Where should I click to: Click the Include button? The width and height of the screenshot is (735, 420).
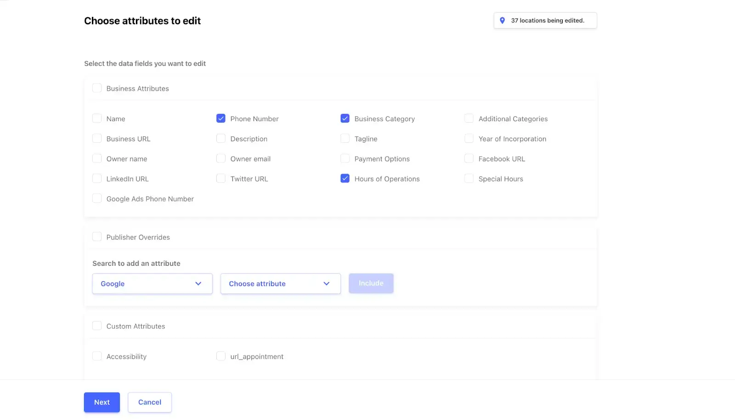(371, 283)
